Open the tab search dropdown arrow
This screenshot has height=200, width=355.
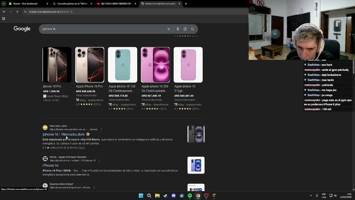pos(4,4)
